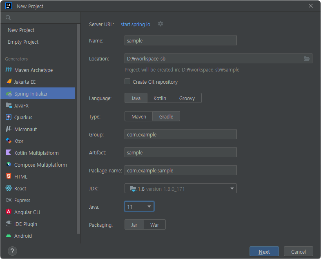Close the New Project dialog
This screenshot has width=321, height=259.
coord(310,6)
